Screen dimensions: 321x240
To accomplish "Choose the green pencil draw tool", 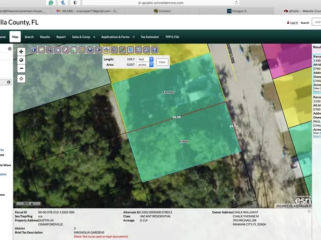I will [x=122, y=50].
